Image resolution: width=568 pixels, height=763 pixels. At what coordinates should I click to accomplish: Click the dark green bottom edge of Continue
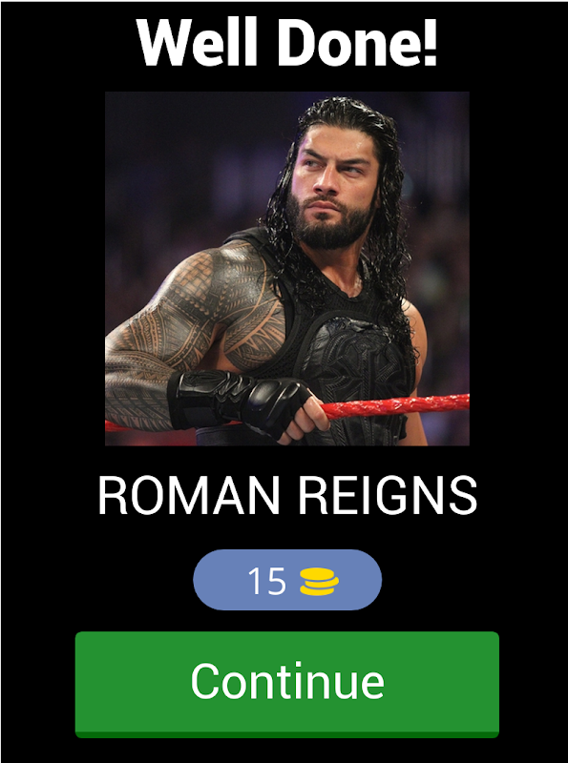point(287,734)
